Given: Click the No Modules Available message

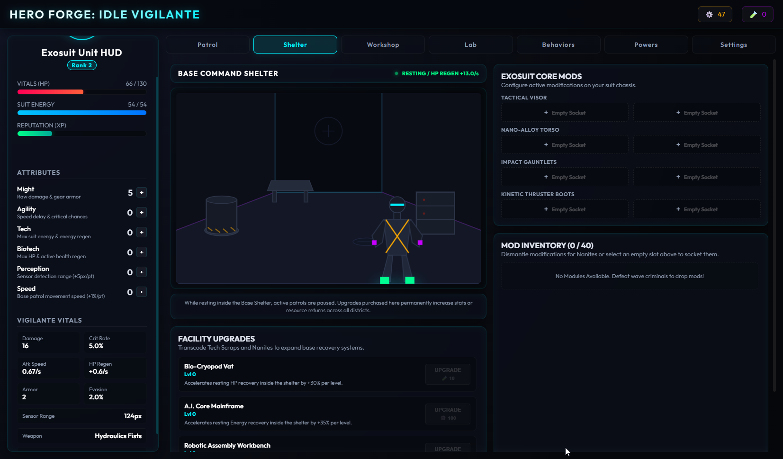Looking at the screenshot, I should (x=630, y=276).
